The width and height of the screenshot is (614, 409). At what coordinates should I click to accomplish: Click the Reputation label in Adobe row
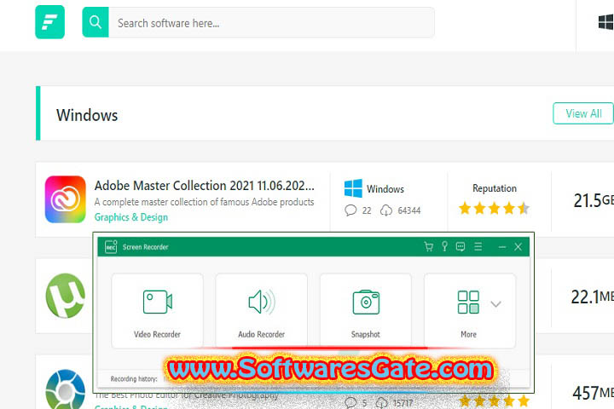tap(495, 188)
